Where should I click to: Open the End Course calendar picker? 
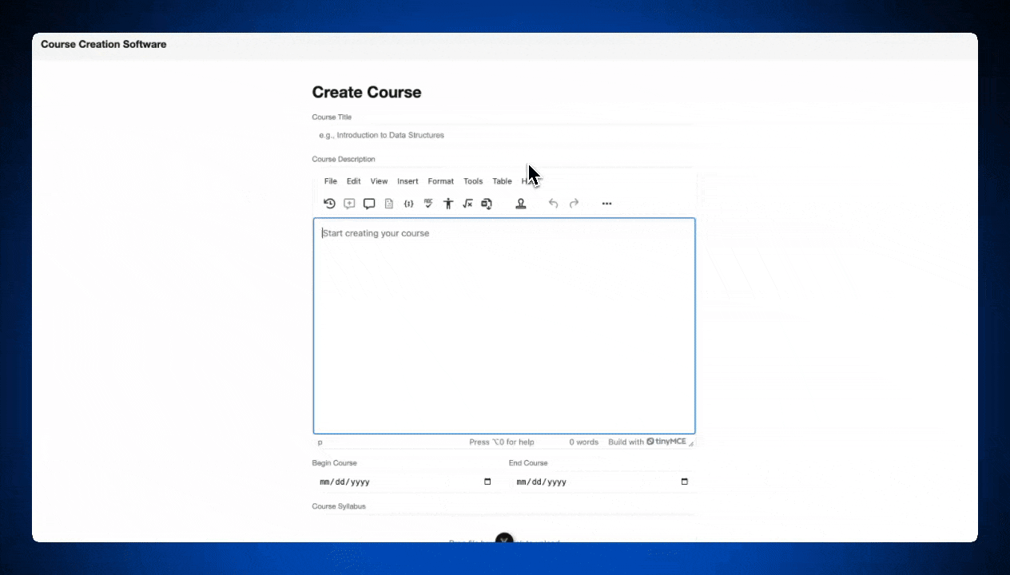[x=684, y=482]
